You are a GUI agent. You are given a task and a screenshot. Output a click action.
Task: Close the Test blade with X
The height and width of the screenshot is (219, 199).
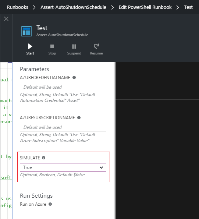click(x=6, y=19)
